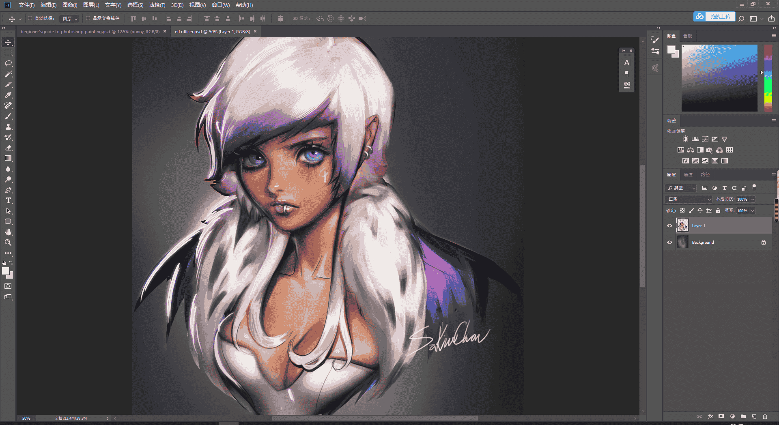Open the 图层 auto-select dropdown
This screenshot has width=779, height=425.
click(x=69, y=19)
